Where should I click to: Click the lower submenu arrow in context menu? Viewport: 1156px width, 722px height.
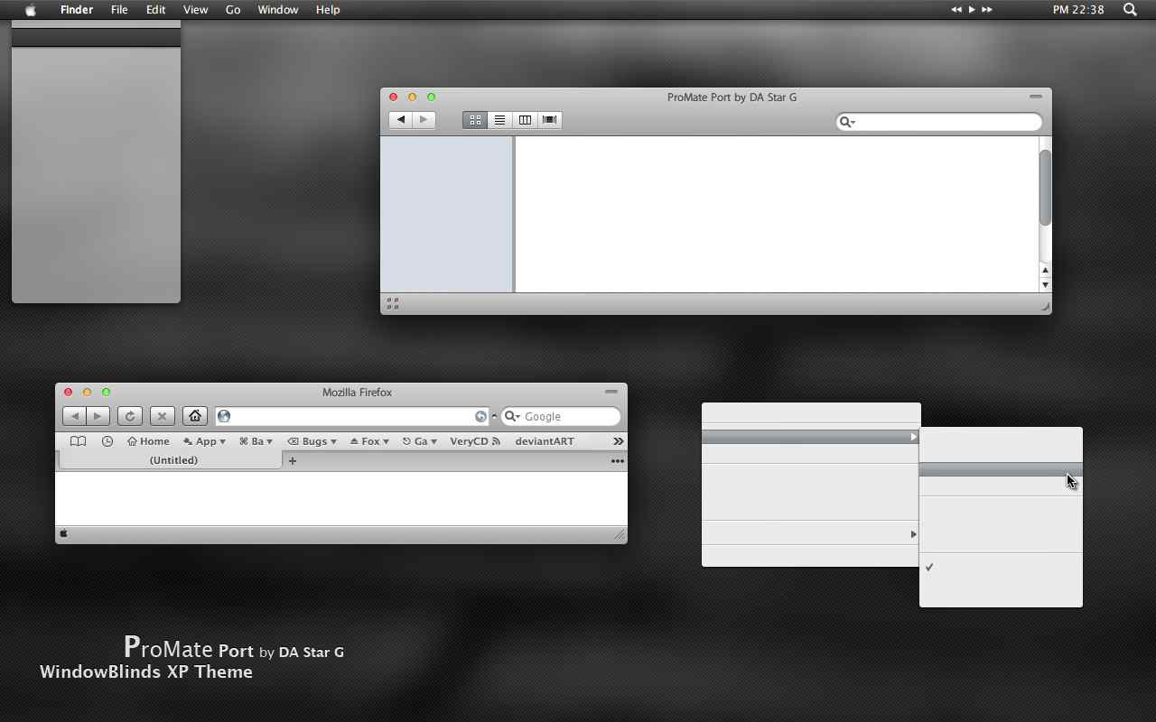coord(913,534)
